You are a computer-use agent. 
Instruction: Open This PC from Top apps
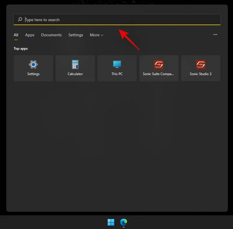point(117,68)
